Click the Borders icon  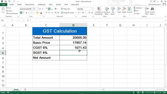pyautogui.click(x=32, y=13)
